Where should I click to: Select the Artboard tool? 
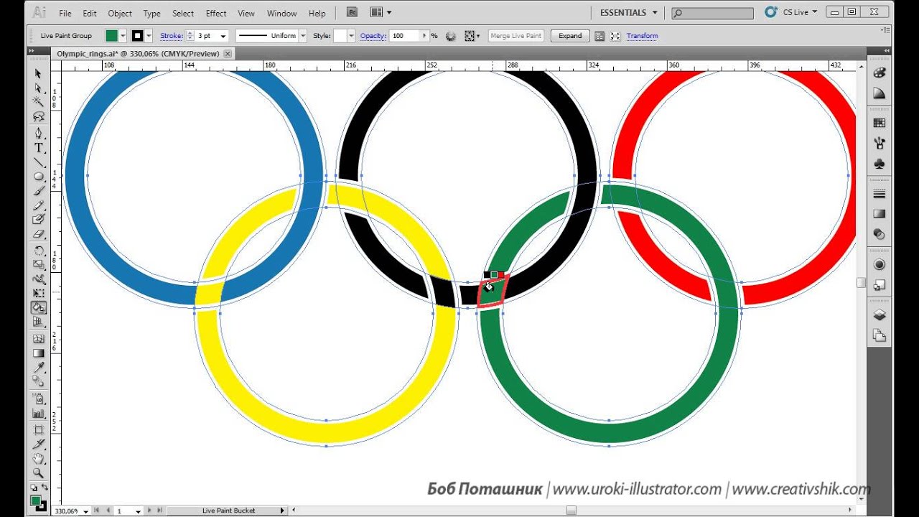click(38, 430)
